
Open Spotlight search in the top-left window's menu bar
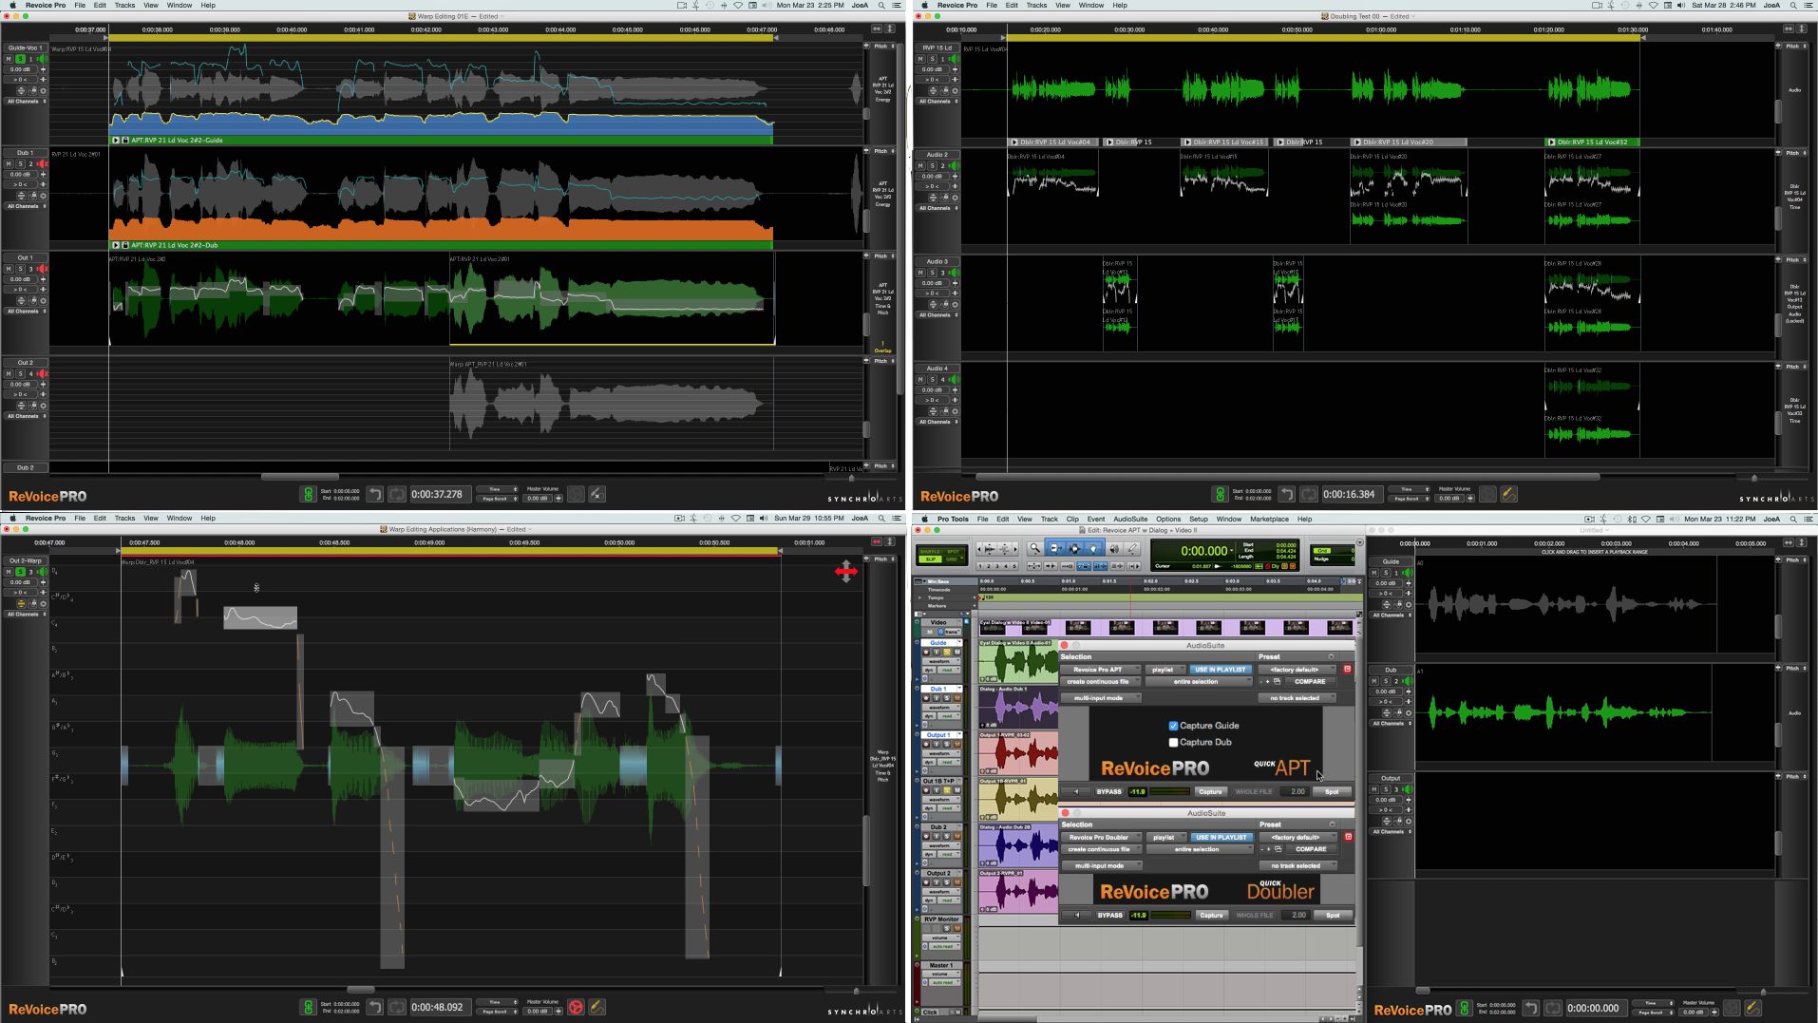pos(881,5)
